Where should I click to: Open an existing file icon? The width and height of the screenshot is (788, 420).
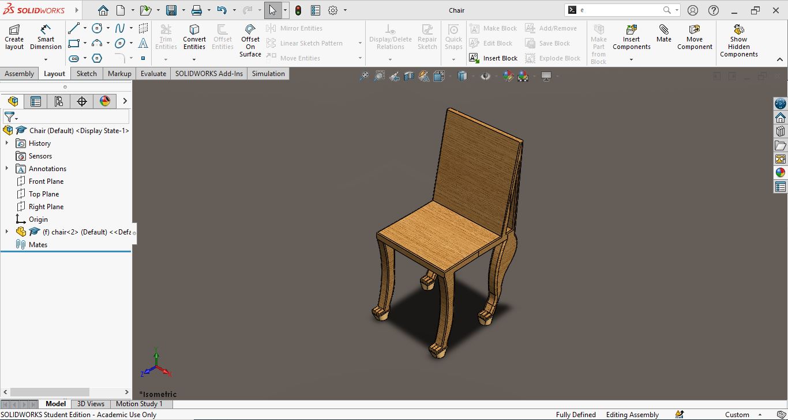pyautogui.click(x=146, y=10)
